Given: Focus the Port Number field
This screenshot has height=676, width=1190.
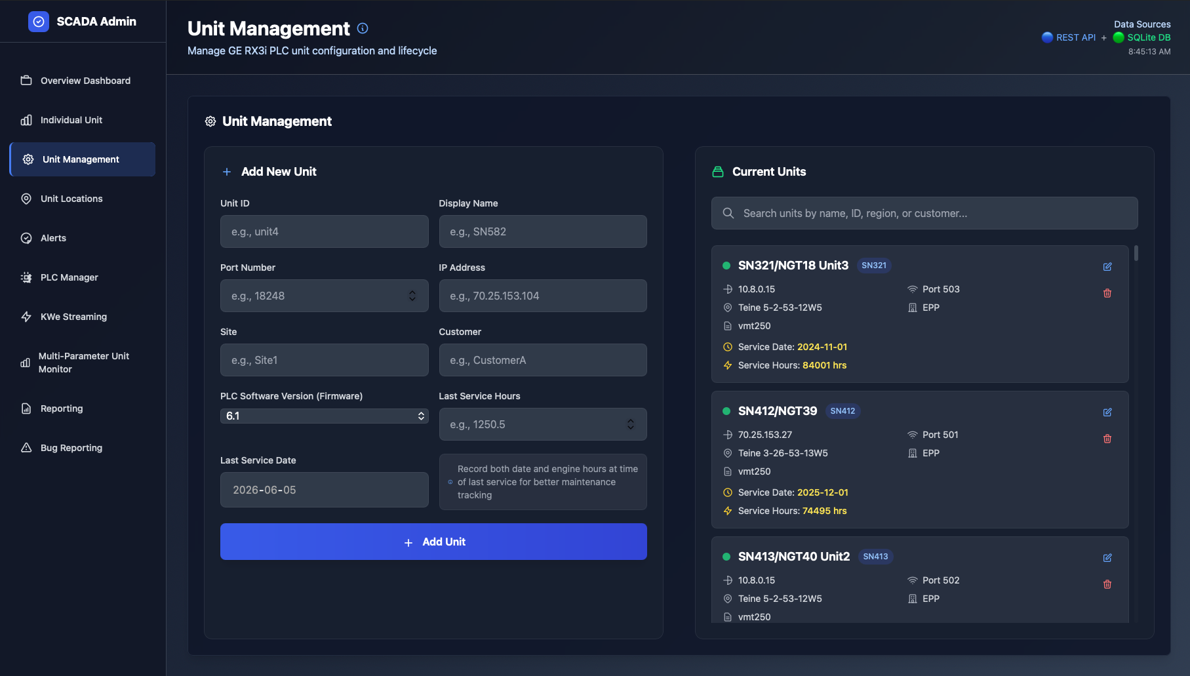Looking at the screenshot, I should (x=325, y=296).
